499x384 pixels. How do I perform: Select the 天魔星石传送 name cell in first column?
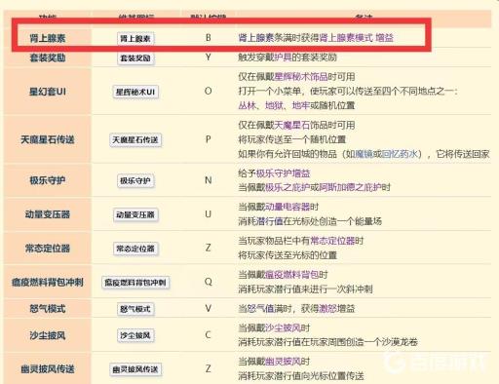pos(48,139)
